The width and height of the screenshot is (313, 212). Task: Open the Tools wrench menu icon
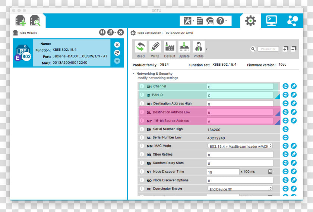pyautogui.click(x=187, y=21)
